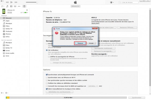
Task: Toggle Ne synchroniser que les morceaux cochés
Action: (47, 80)
